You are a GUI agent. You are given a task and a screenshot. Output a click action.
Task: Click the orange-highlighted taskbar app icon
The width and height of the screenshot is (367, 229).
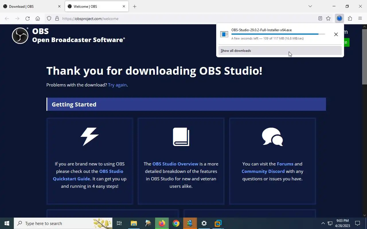(x=190, y=223)
